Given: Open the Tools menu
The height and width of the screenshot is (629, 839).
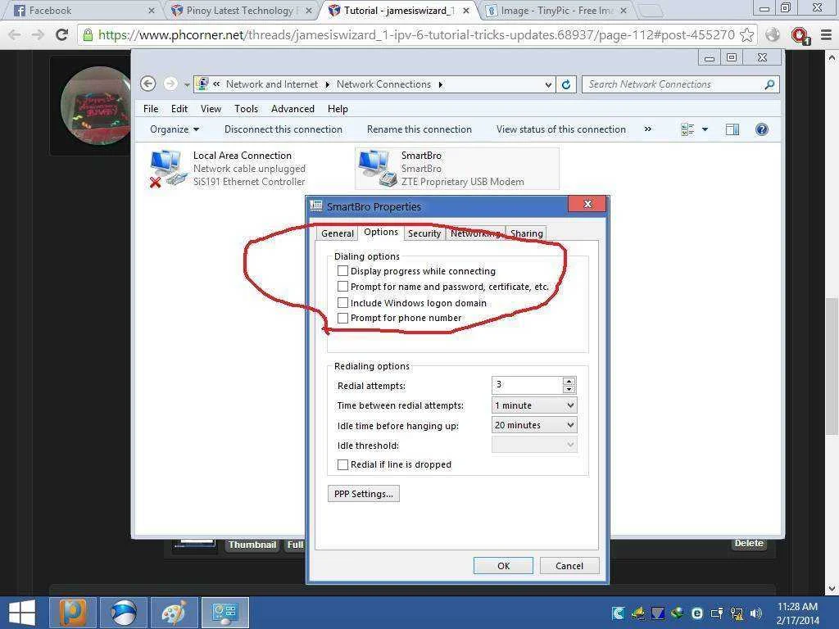Looking at the screenshot, I should coord(246,109).
